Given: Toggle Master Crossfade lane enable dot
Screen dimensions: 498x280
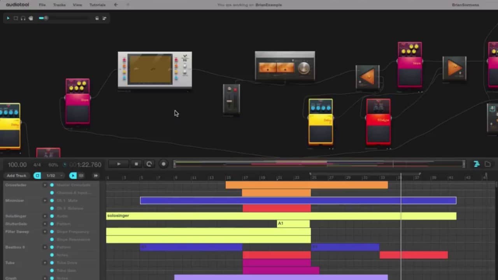Looking at the screenshot, I should click(52, 185).
